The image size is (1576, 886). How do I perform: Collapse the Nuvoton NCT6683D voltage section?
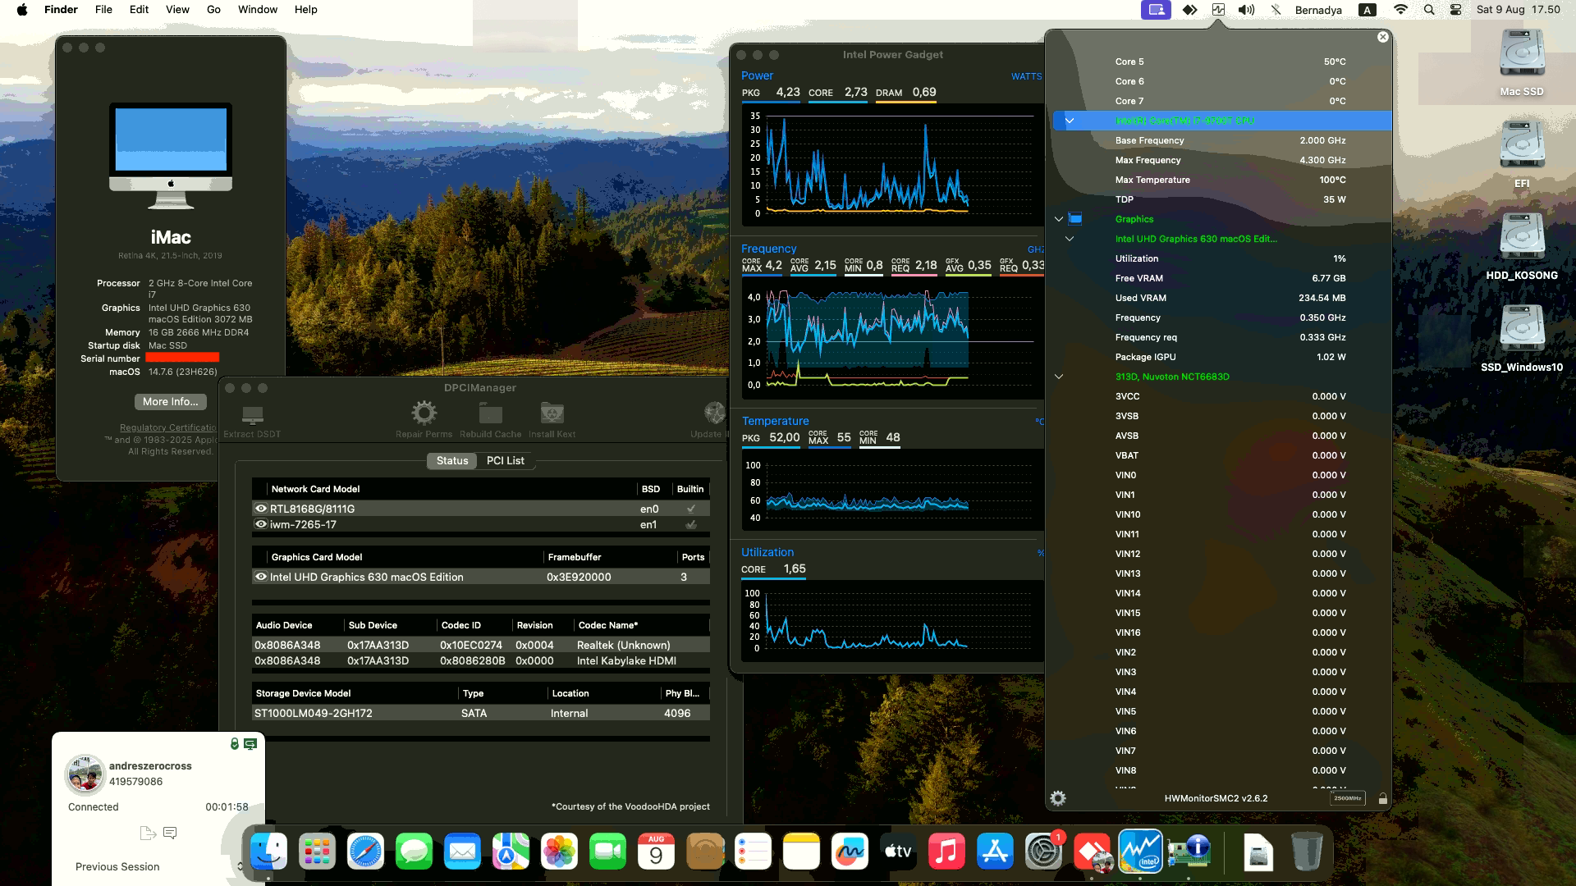pyautogui.click(x=1058, y=377)
